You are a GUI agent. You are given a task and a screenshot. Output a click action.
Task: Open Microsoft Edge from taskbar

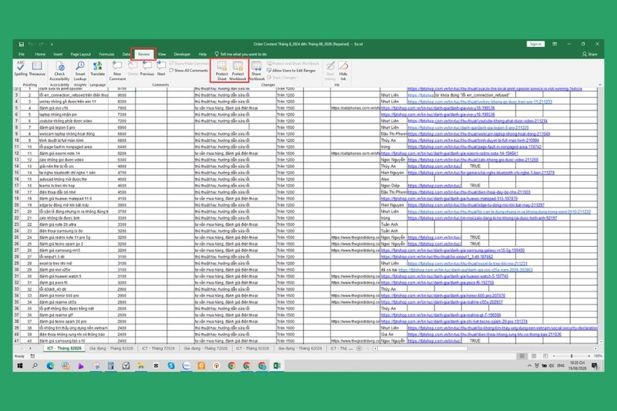(50, 366)
